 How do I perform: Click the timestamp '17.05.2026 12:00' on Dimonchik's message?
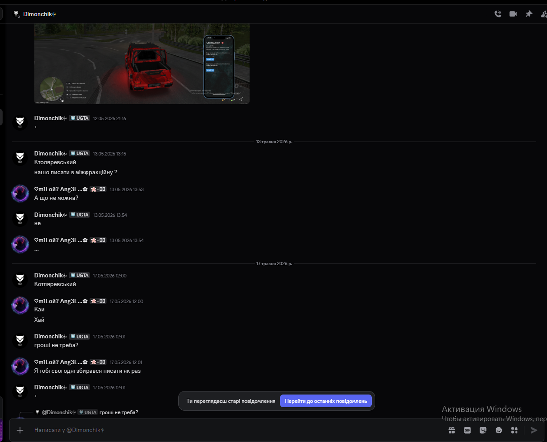(x=110, y=276)
